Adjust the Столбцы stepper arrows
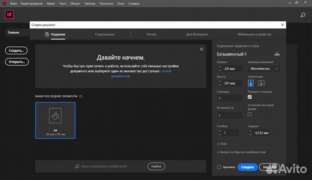This screenshot has width=312, height=180. point(220,133)
